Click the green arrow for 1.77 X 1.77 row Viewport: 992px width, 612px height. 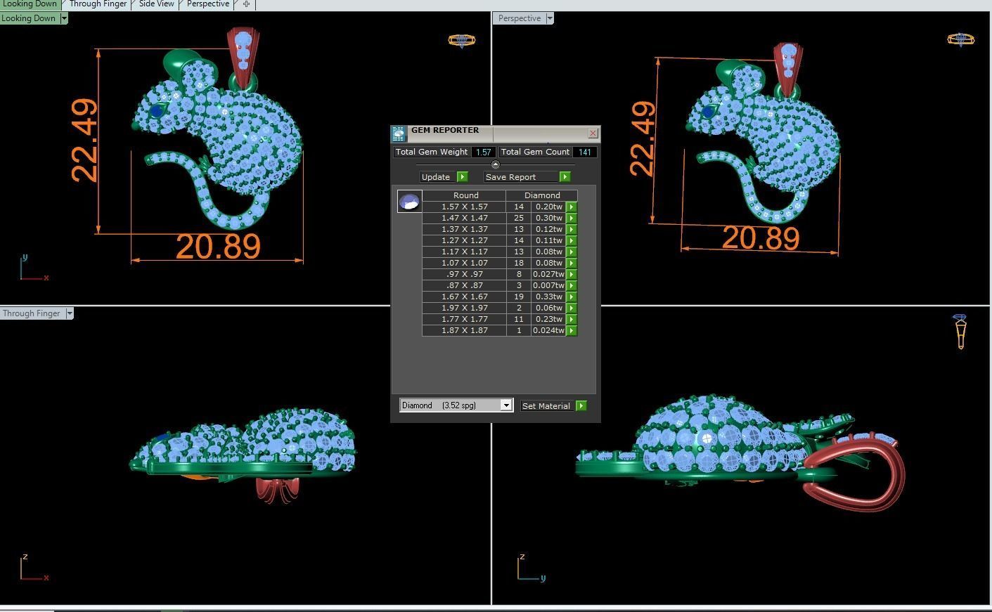(x=572, y=319)
